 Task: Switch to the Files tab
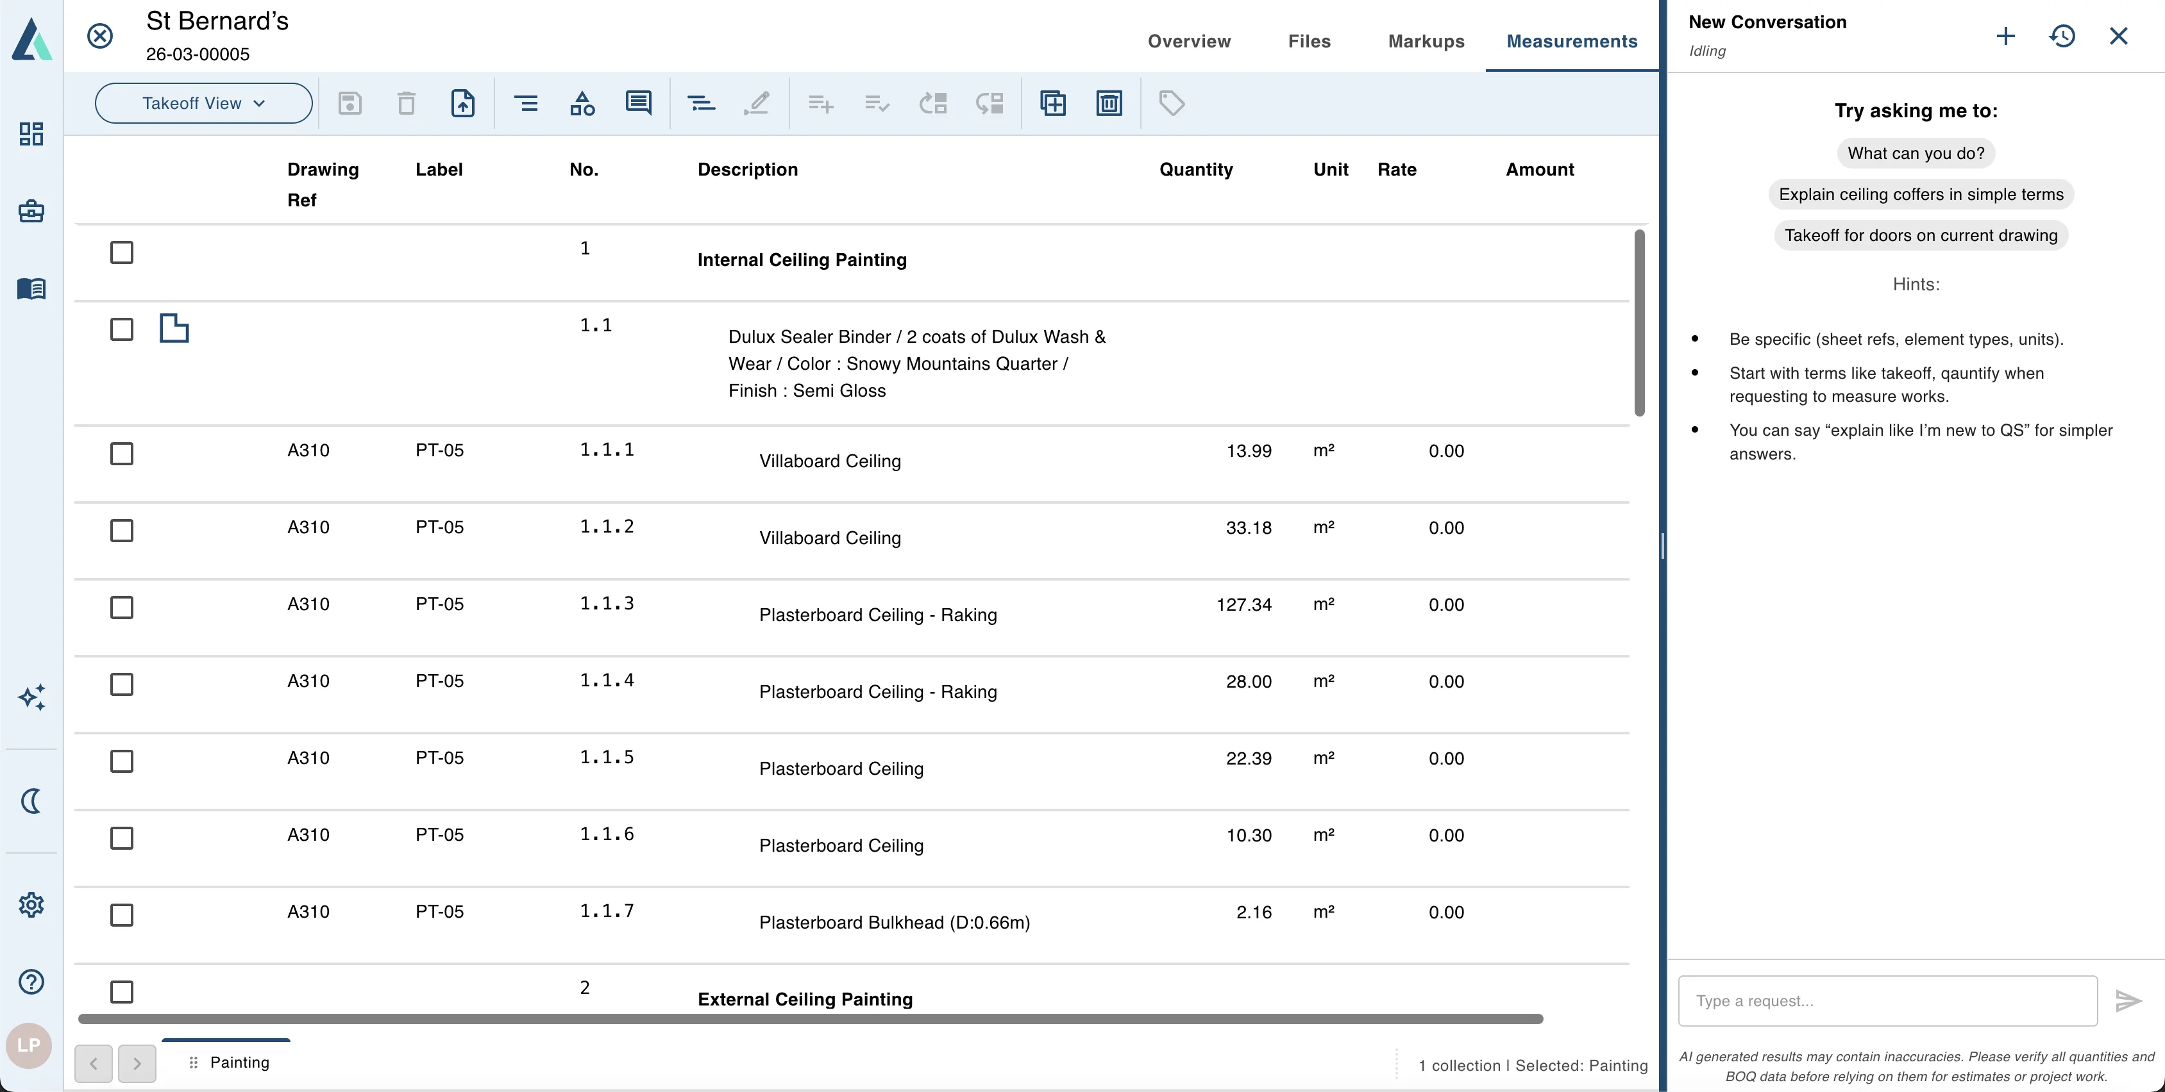[1309, 41]
